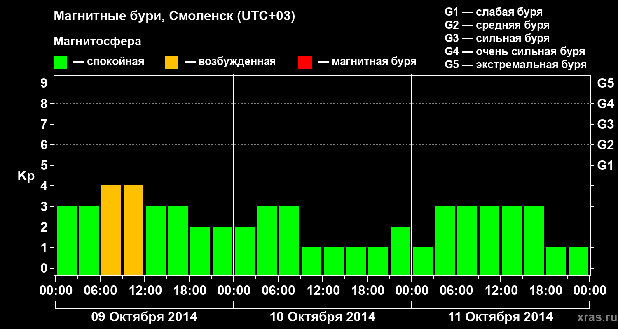This screenshot has height=329, width=618.
Task: Click the 'Kp' axis title
Action: click(26, 176)
